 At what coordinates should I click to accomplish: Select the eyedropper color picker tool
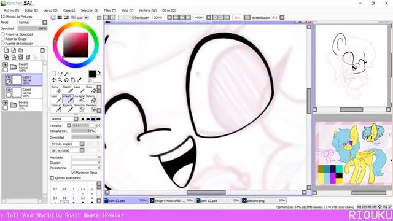(x=79, y=80)
